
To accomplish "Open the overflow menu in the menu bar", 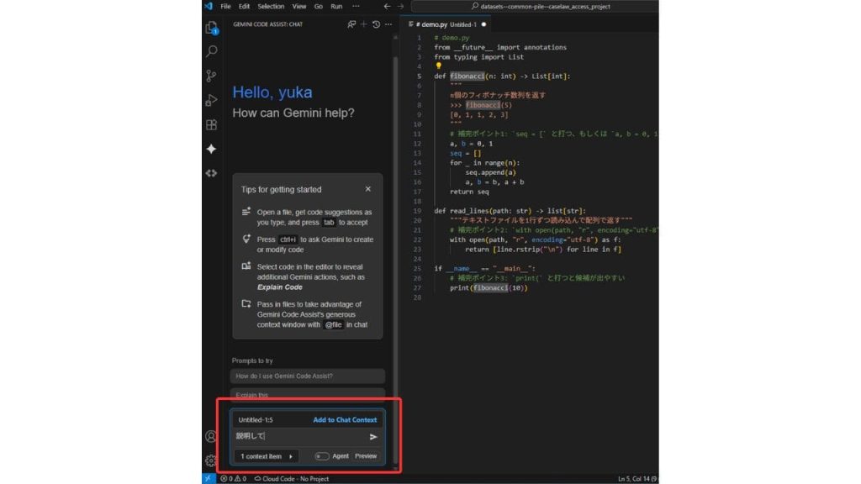I will tap(356, 7).
